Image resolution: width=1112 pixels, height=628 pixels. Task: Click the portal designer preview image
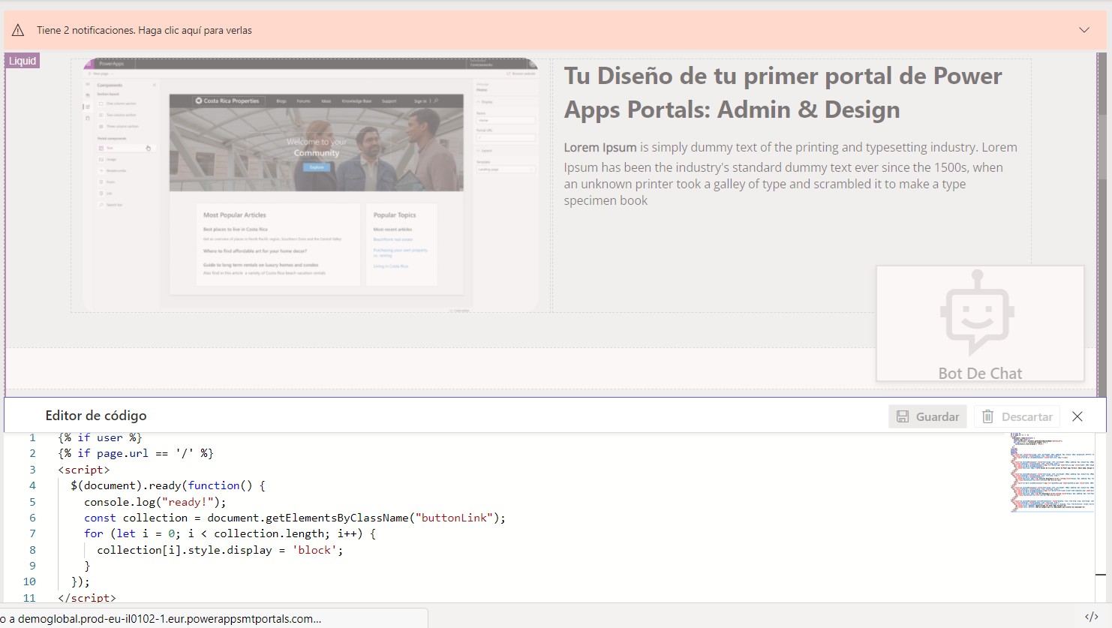pyautogui.click(x=311, y=185)
